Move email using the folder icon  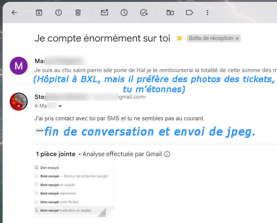click(170, 12)
